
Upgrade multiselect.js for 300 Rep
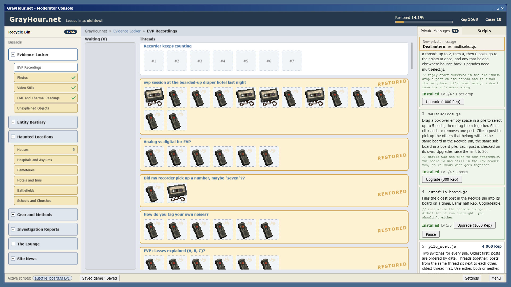point(442,179)
